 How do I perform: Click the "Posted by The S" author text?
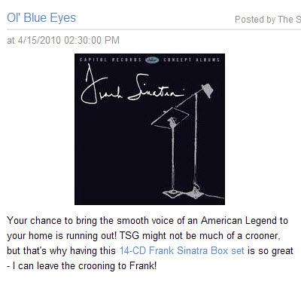(268, 20)
